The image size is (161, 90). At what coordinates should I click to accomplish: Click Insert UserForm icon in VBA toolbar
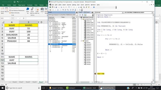pos(53,7)
